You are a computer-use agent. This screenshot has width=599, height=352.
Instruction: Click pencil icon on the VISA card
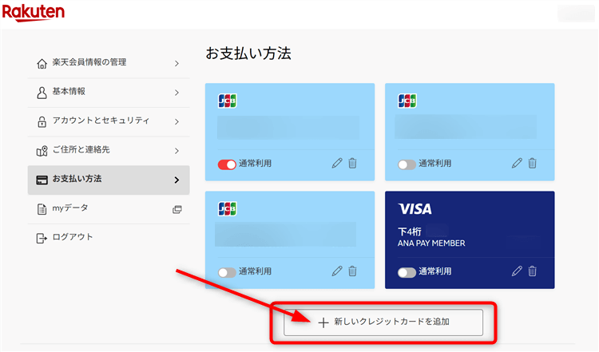click(x=517, y=271)
